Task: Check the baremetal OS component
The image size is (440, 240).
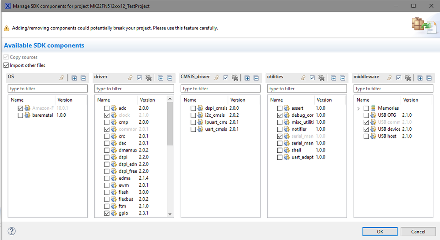Action: point(20,115)
